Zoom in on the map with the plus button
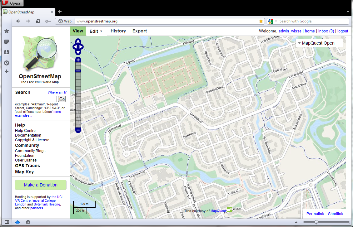 [x=78, y=60]
